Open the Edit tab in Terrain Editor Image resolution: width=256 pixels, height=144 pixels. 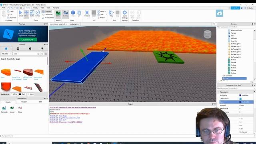tap(40, 102)
